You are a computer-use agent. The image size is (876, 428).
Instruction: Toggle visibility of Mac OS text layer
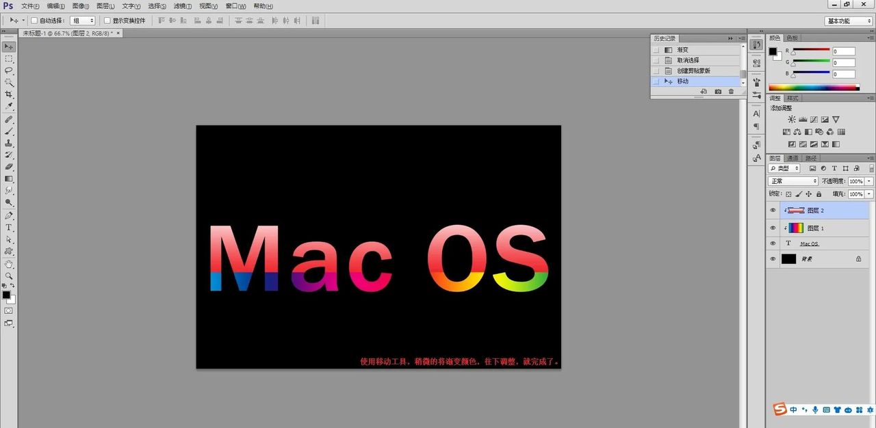(x=773, y=243)
